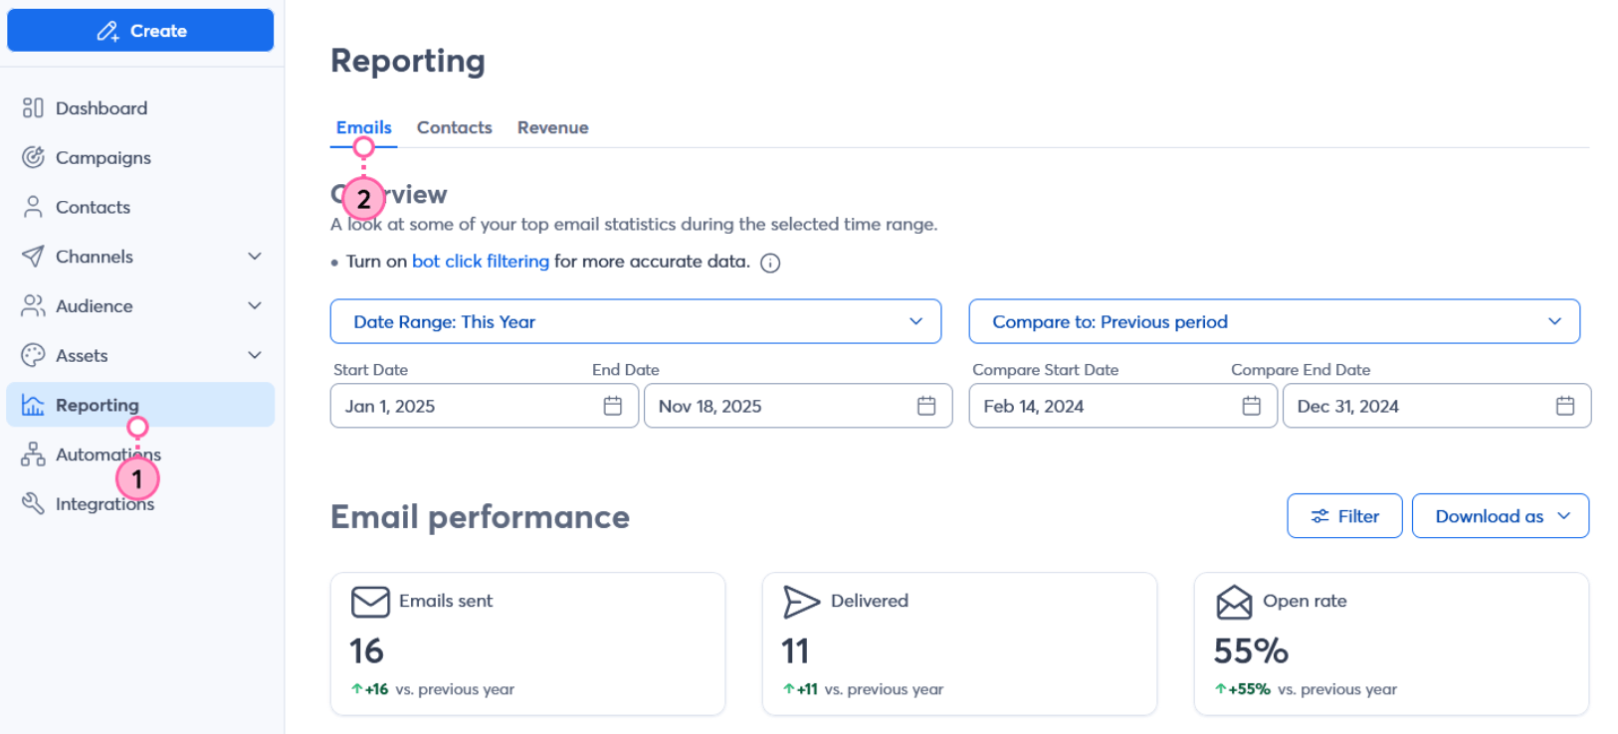This screenshot has width=1618, height=734.
Task: Click the Reporting page title
Action: coord(408,61)
